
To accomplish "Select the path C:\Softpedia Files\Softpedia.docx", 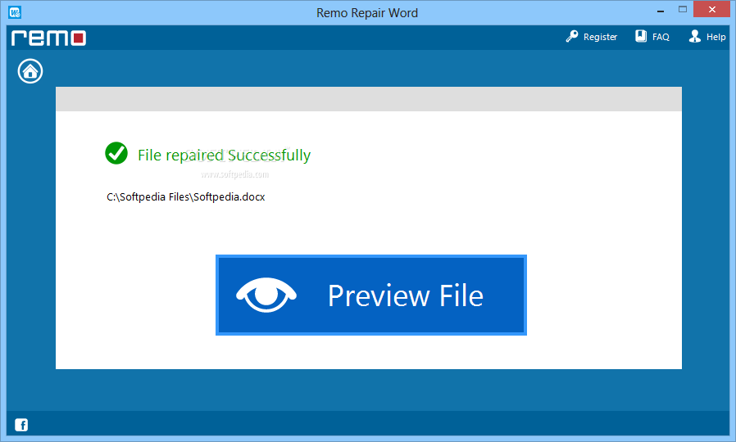I will click(x=186, y=197).
